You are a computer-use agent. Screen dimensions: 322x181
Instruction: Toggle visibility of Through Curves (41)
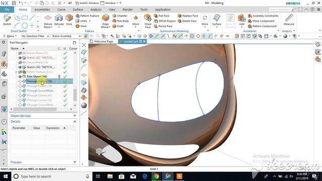(x=20, y=96)
